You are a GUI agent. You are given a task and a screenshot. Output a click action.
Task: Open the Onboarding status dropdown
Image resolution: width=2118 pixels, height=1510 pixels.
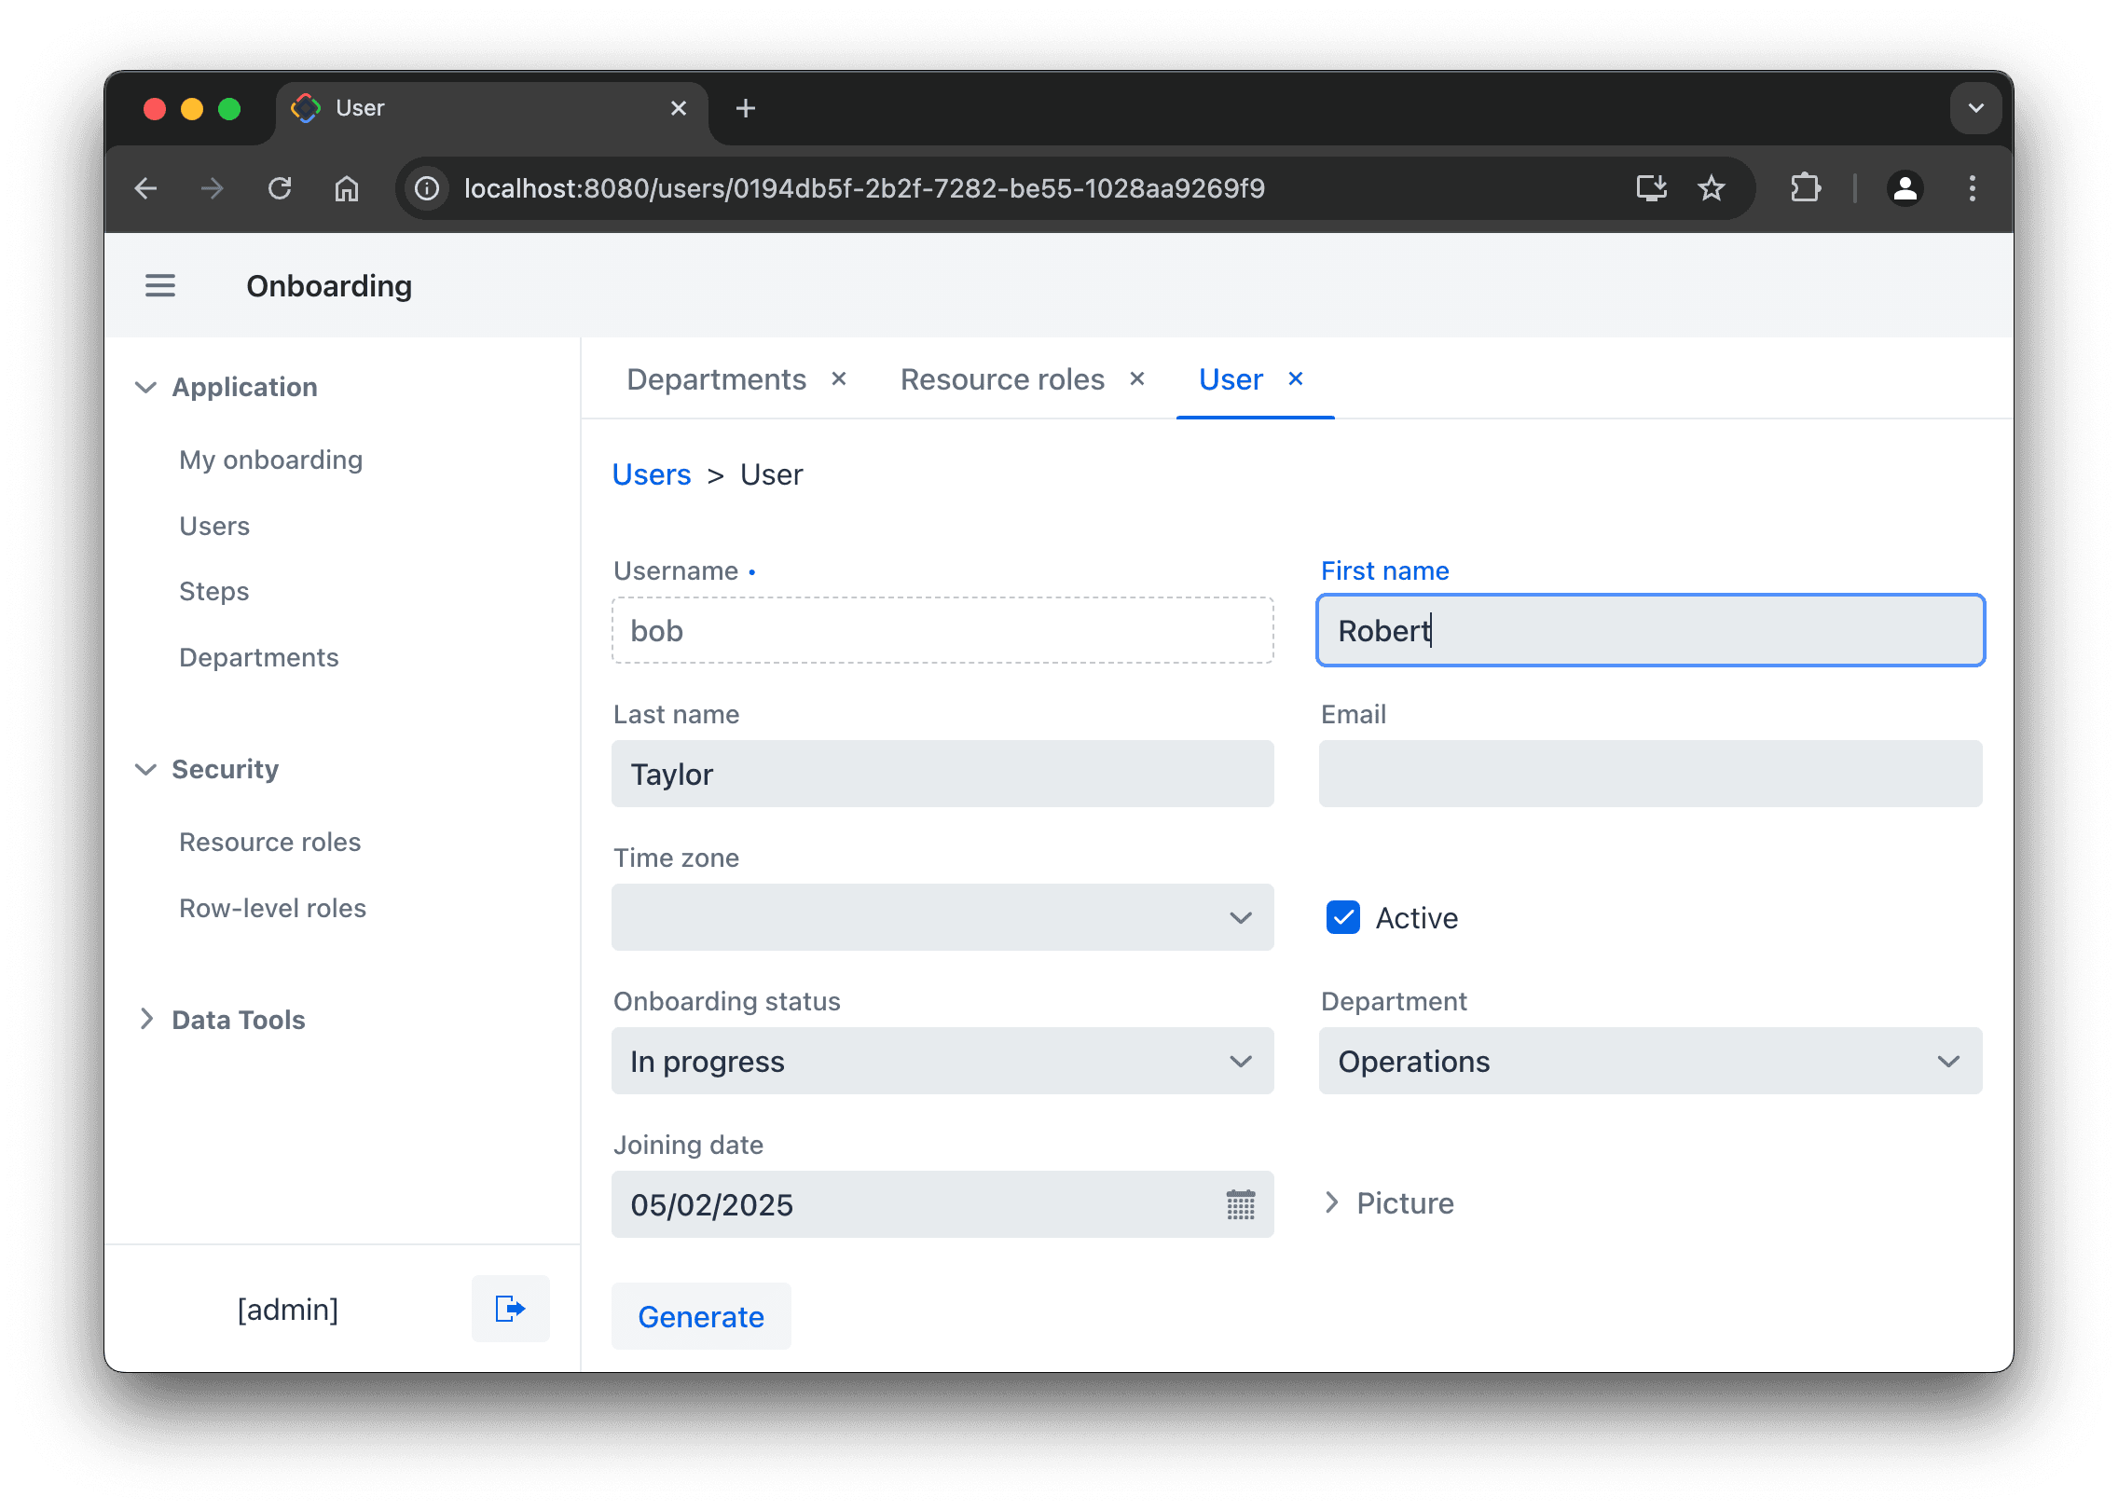coord(942,1061)
